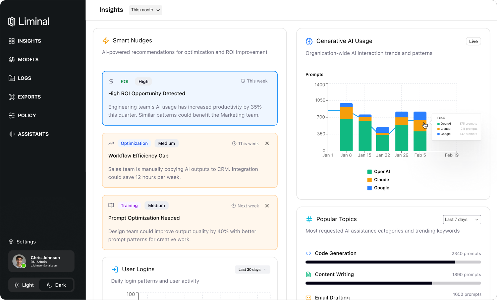
Task: Click the Models sidebar icon
Action: click(x=12, y=60)
